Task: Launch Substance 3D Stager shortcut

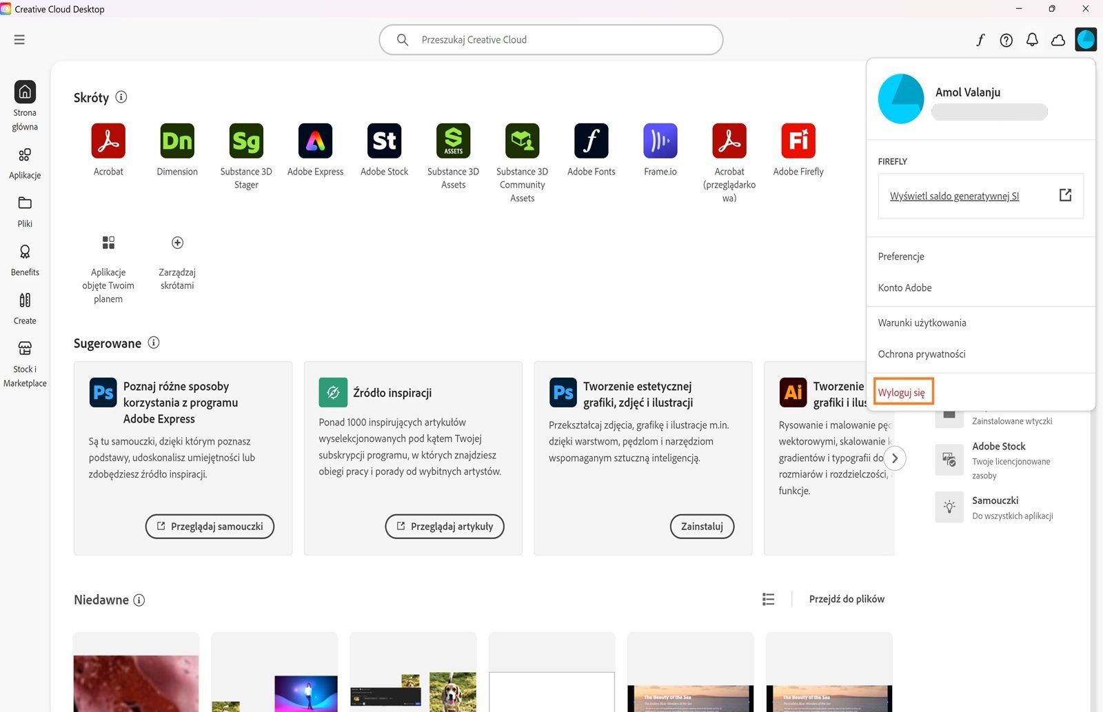Action: tap(246, 141)
